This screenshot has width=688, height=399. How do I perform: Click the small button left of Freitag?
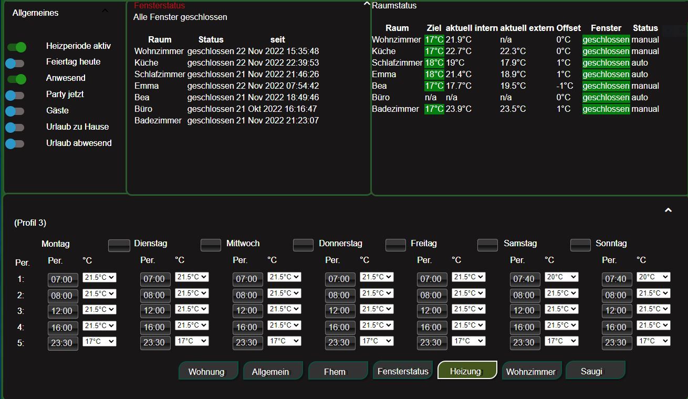coord(395,245)
